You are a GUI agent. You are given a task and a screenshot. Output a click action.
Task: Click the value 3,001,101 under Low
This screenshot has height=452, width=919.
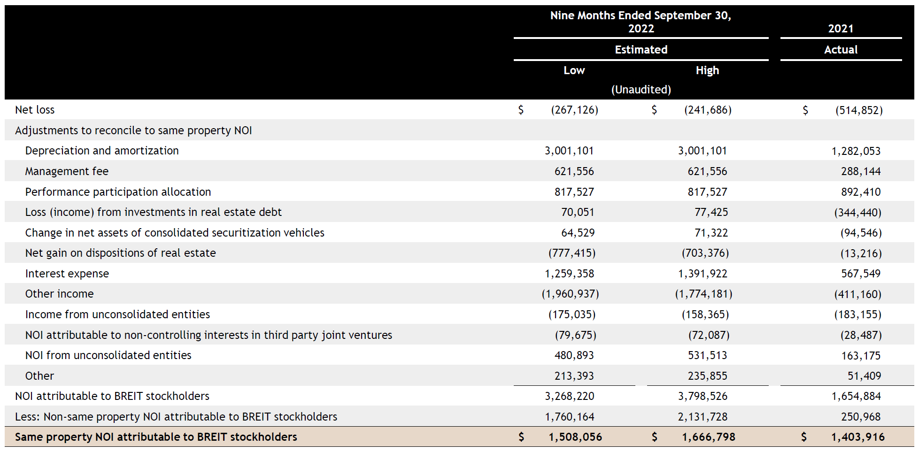pyautogui.click(x=569, y=150)
